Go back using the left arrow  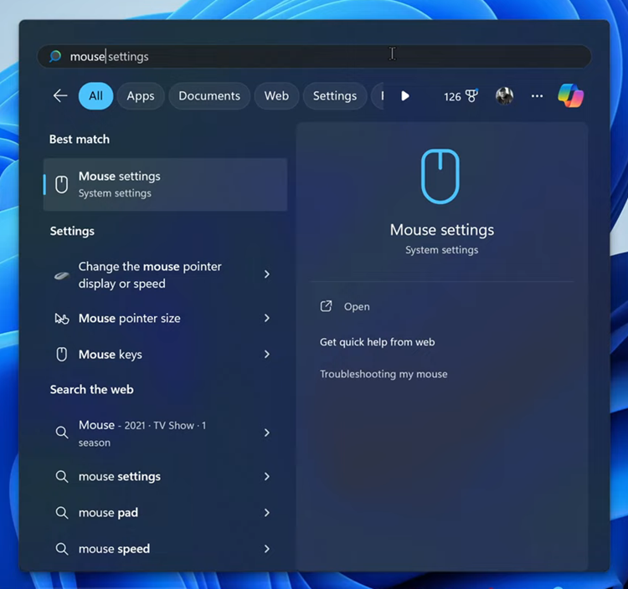[60, 95]
